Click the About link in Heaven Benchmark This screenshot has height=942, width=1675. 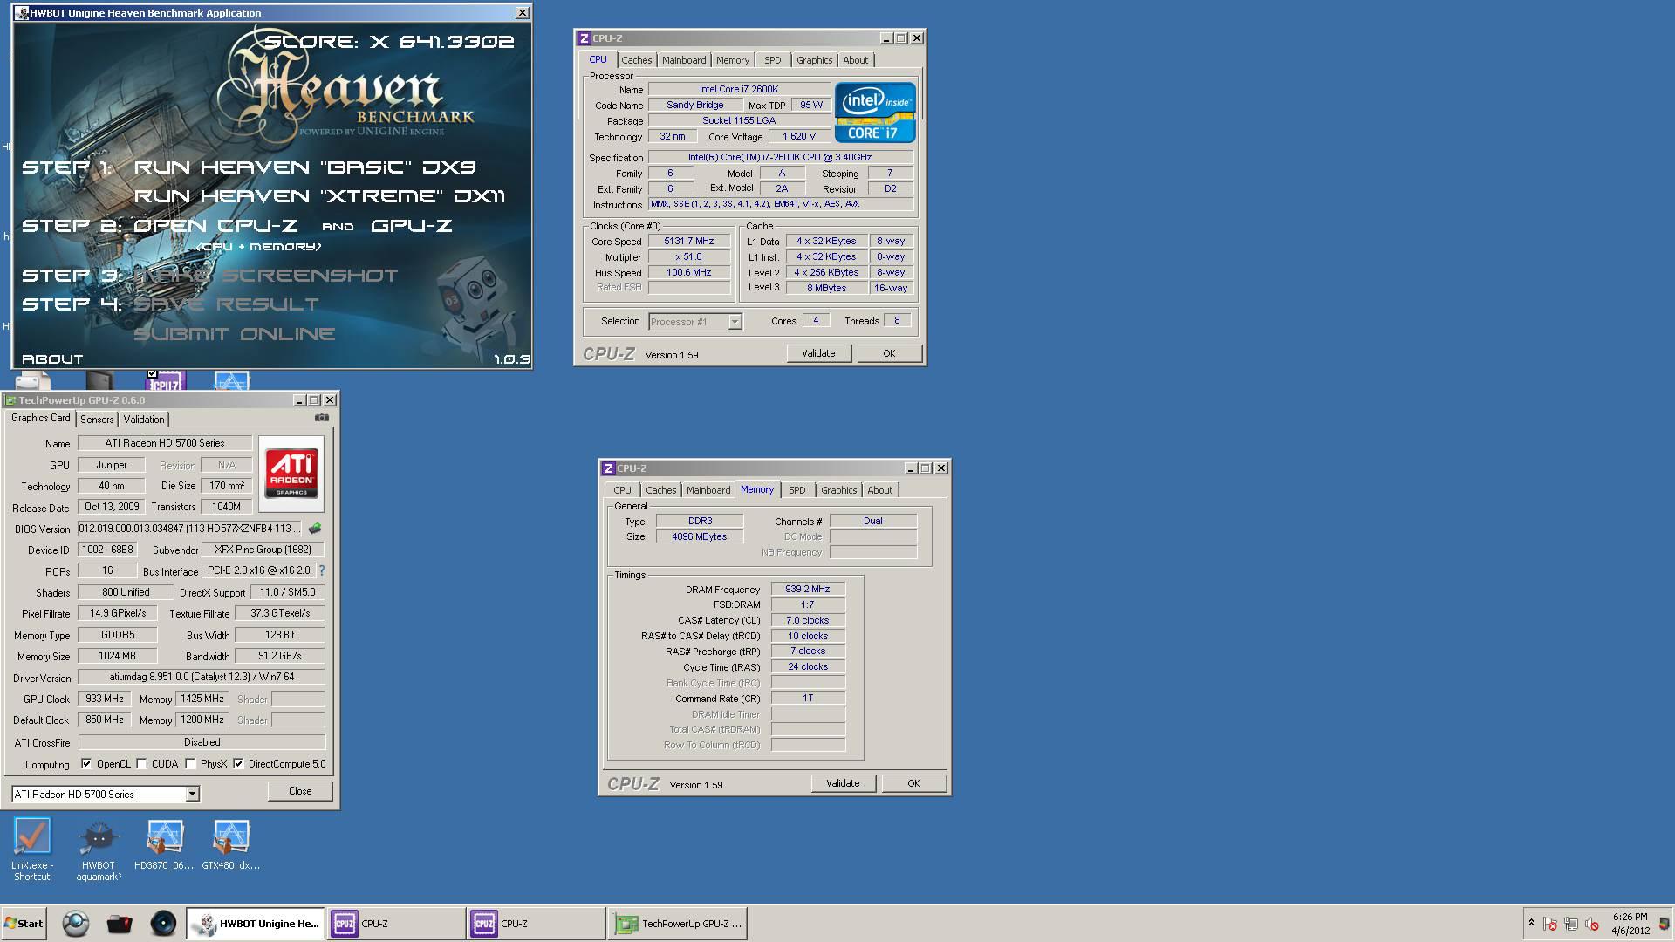click(x=52, y=359)
